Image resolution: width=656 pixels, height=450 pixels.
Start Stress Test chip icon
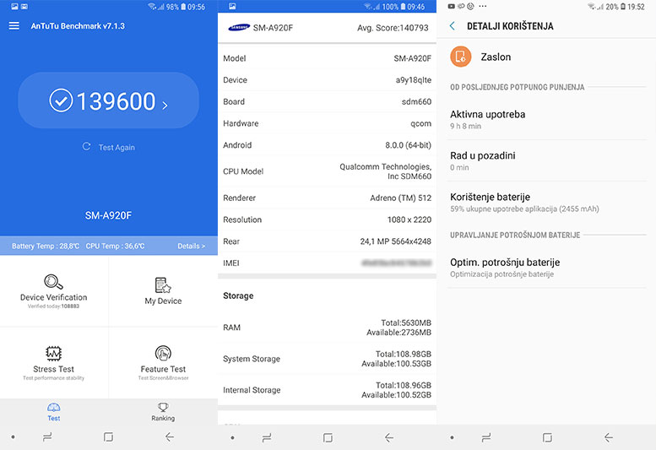click(53, 354)
